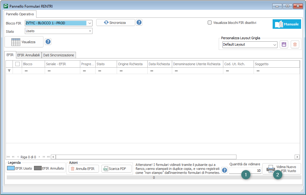Save the grid layout with floppy icon
Screen dimensions: 306x195
[284, 44]
